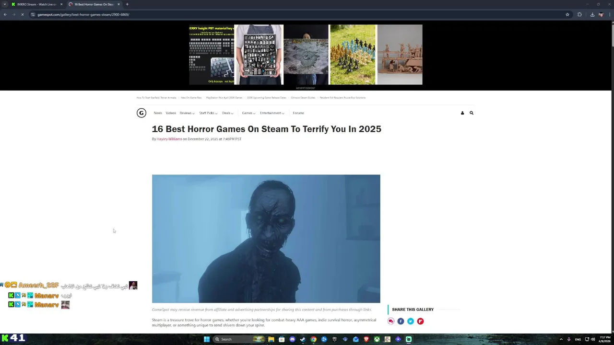Viewport: 614px width, 345px height.
Task: Click the zombie horror game gallery image
Action: coord(266,239)
